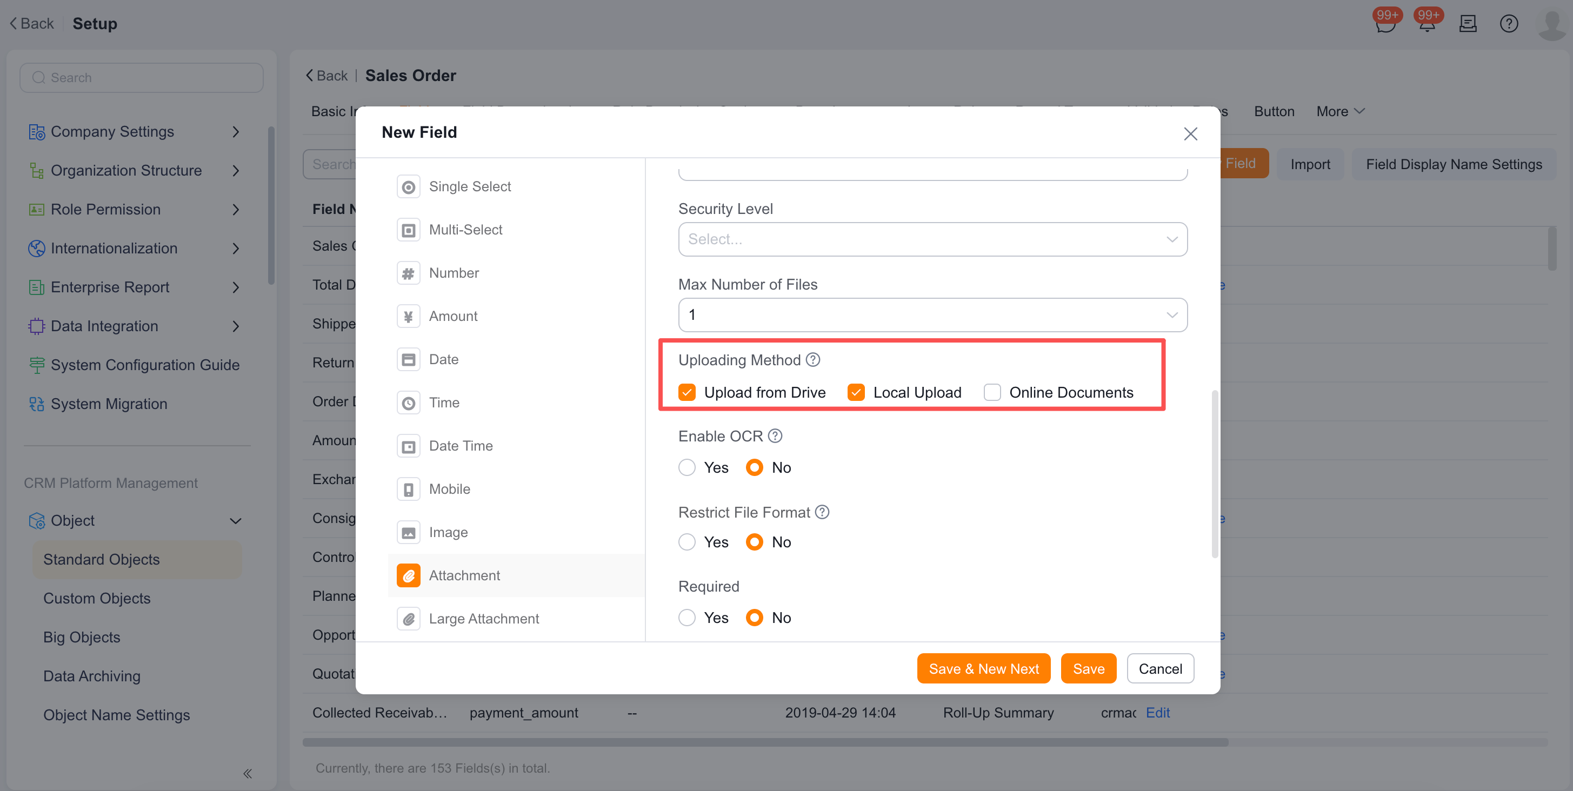This screenshot has width=1573, height=791.
Task: Show Enable OCR help tooltip icon
Action: 775,436
